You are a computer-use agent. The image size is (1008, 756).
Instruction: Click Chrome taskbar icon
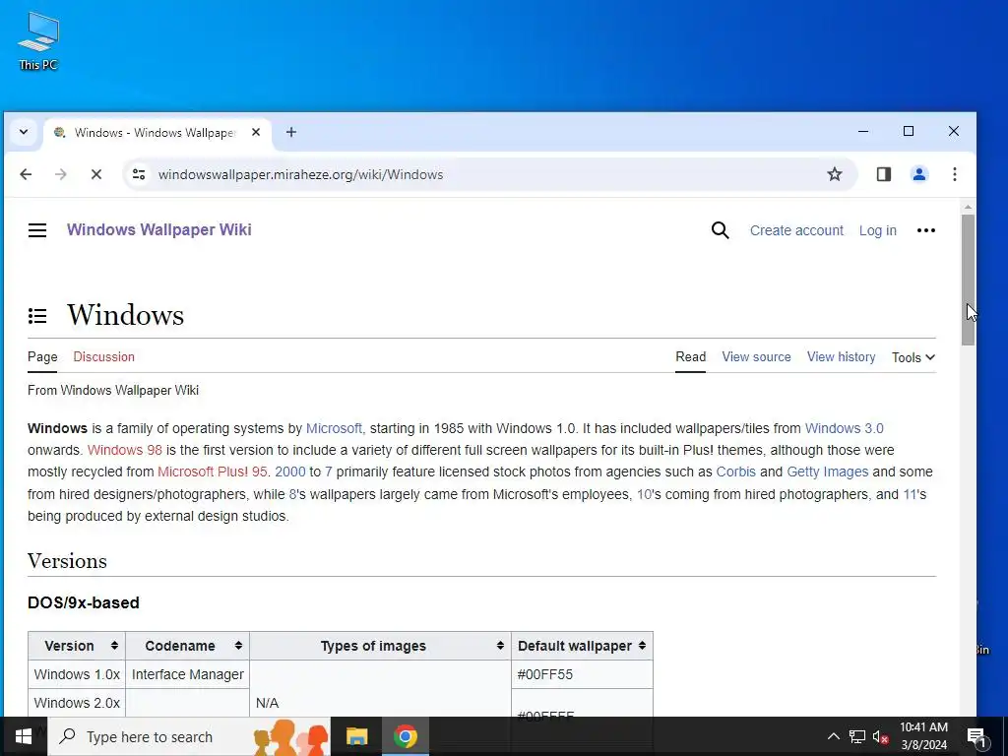[405, 736]
